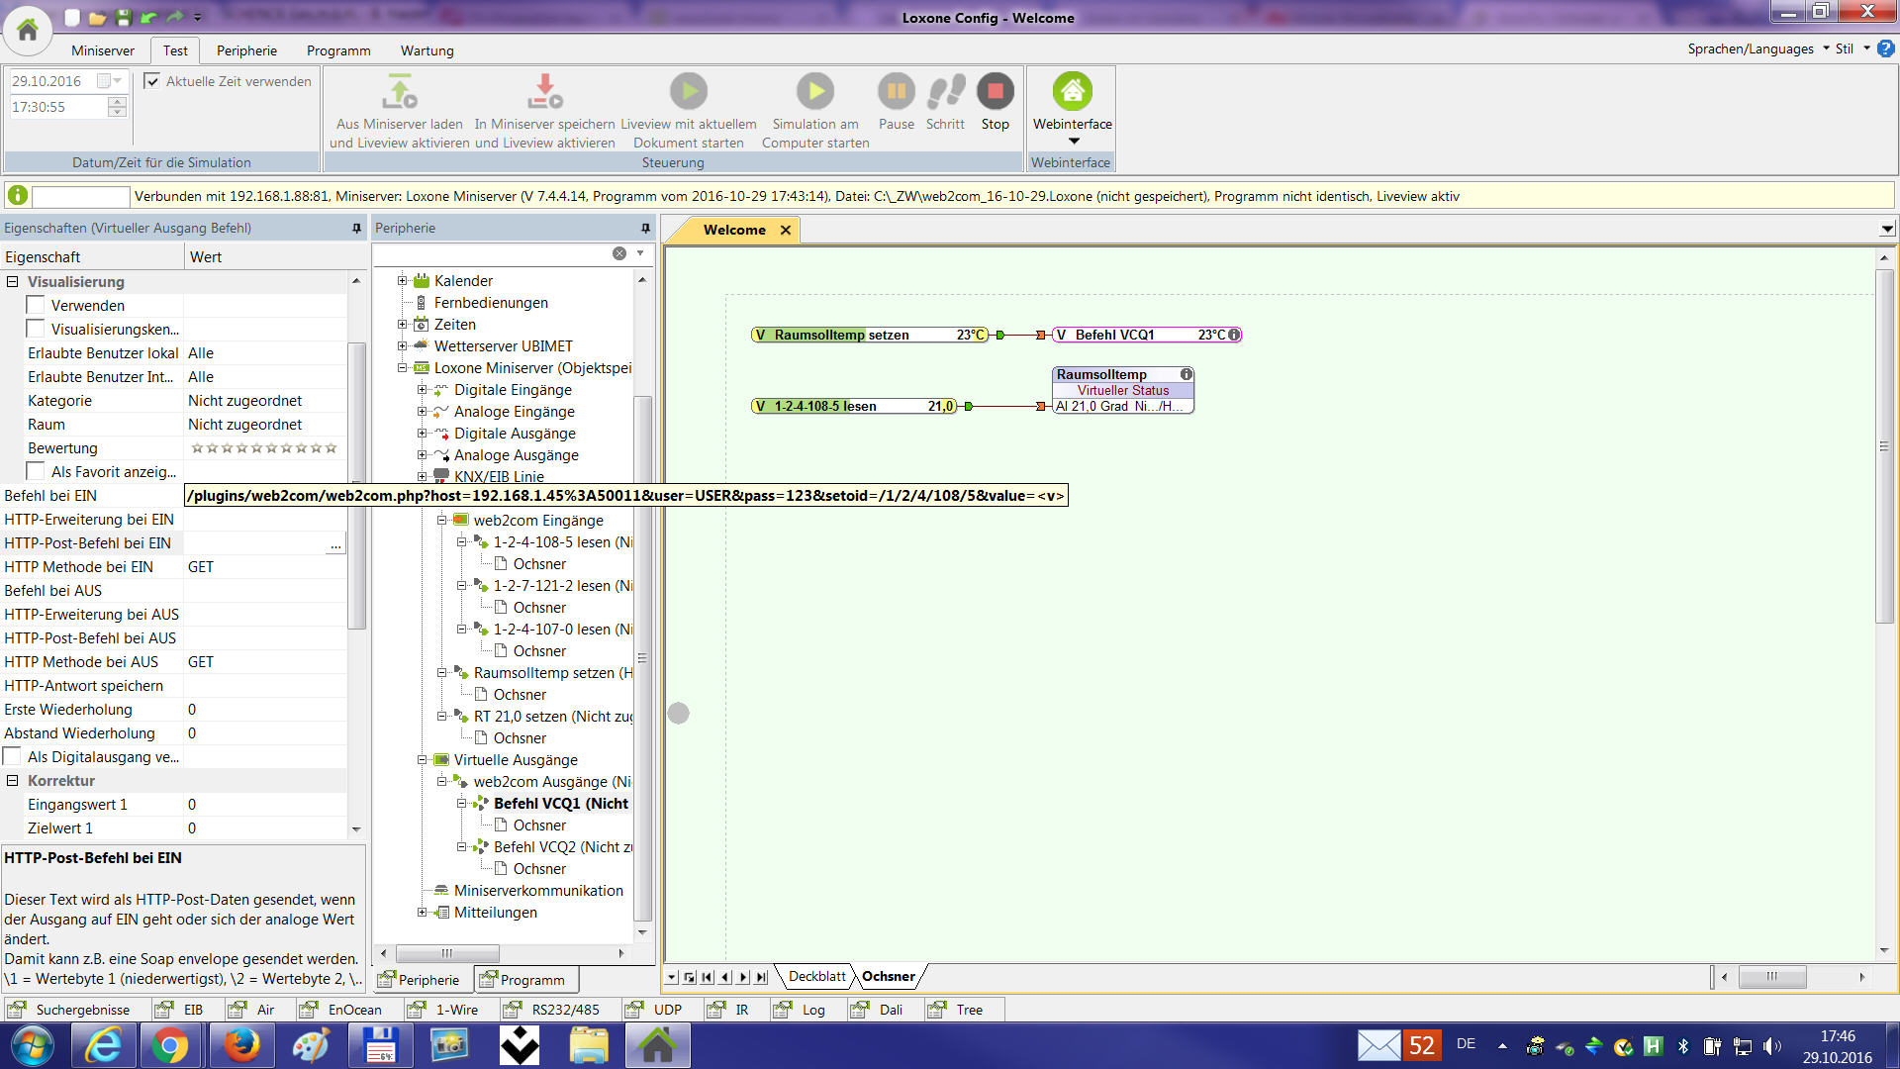Enable the Verwenden visualization checkbox
Image resolution: width=1900 pixels, height=1069 pixels.
click(36, 306)
